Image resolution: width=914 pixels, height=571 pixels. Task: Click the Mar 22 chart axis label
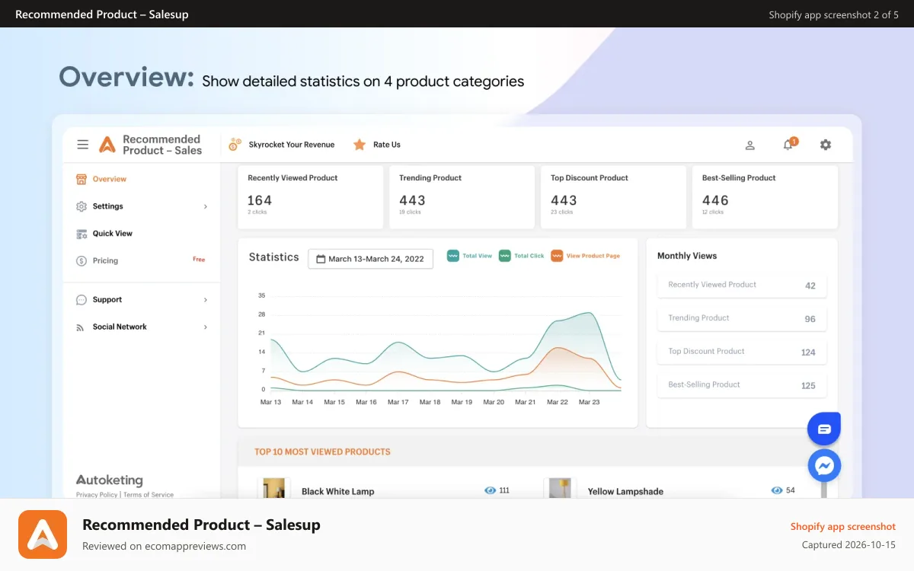[x=558, y=402]
